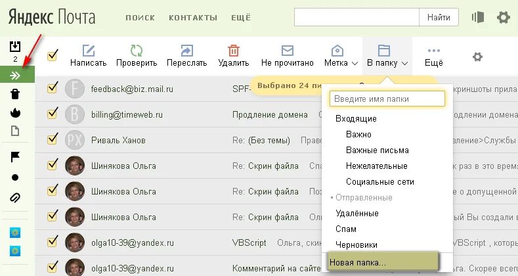Click the sender name Риваль Ханов

pos(118,140)
